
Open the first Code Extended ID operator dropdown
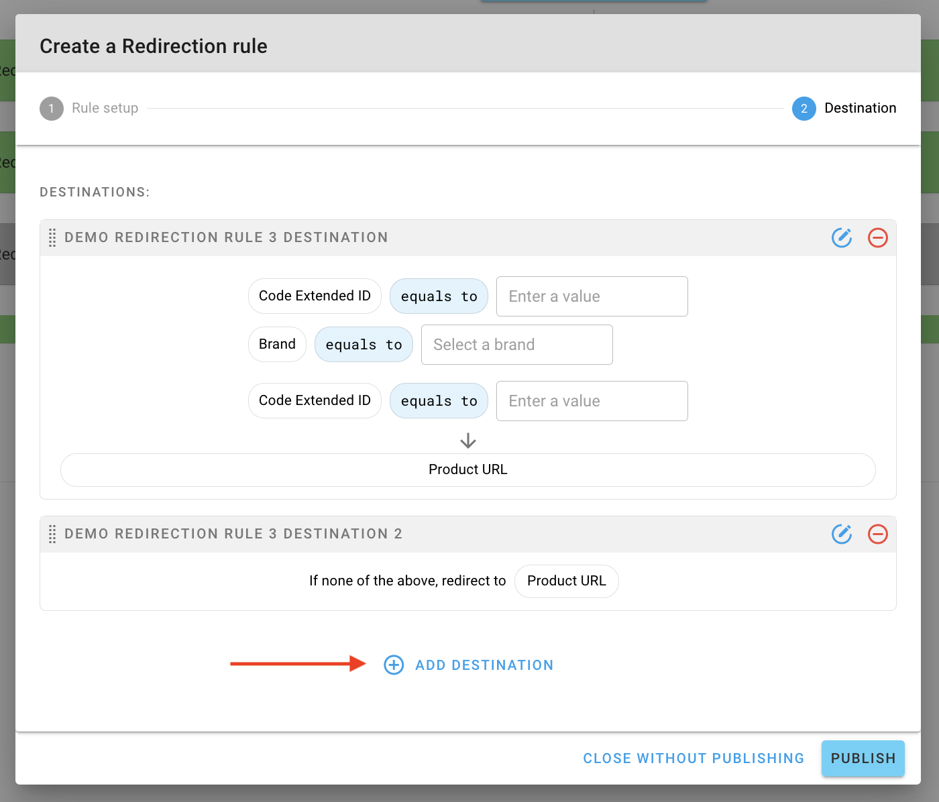[439, 296]
